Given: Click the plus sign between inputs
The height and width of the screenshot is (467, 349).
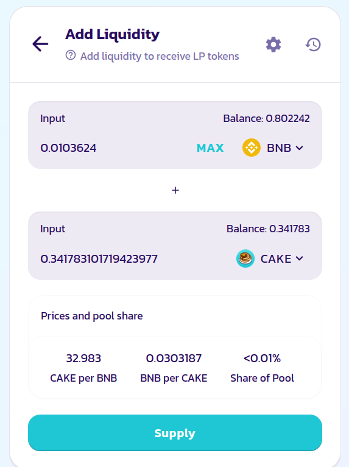Looking at the screenshot, I should (175, 190).
